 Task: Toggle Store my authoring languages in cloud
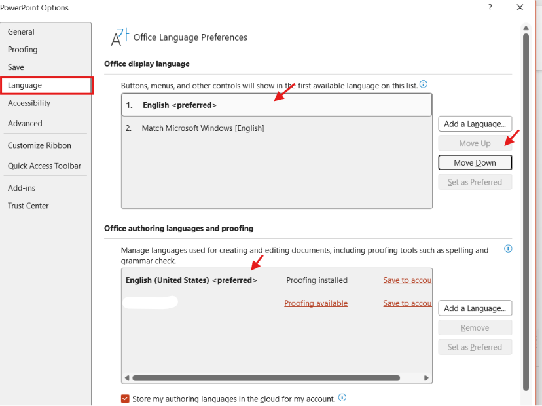[x=125, y=399]
